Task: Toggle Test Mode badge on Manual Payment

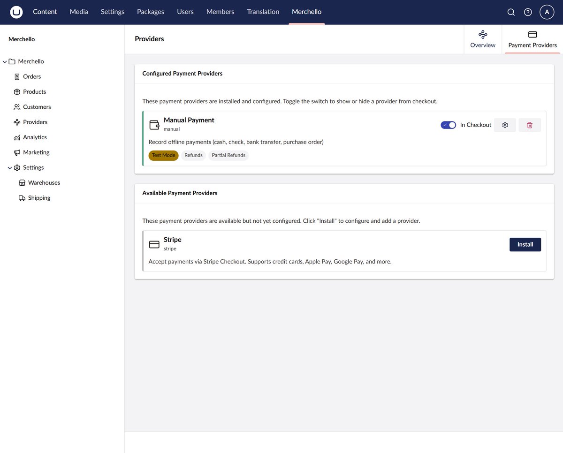Action: coord(163,155)
